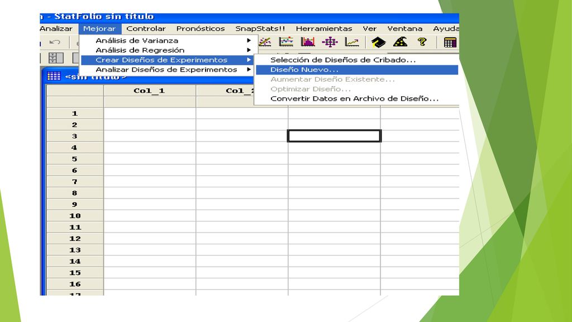The height and width of the screenshot is (322, 572).
Task: Open the Ver menu
Action: (x=370, y=29)
